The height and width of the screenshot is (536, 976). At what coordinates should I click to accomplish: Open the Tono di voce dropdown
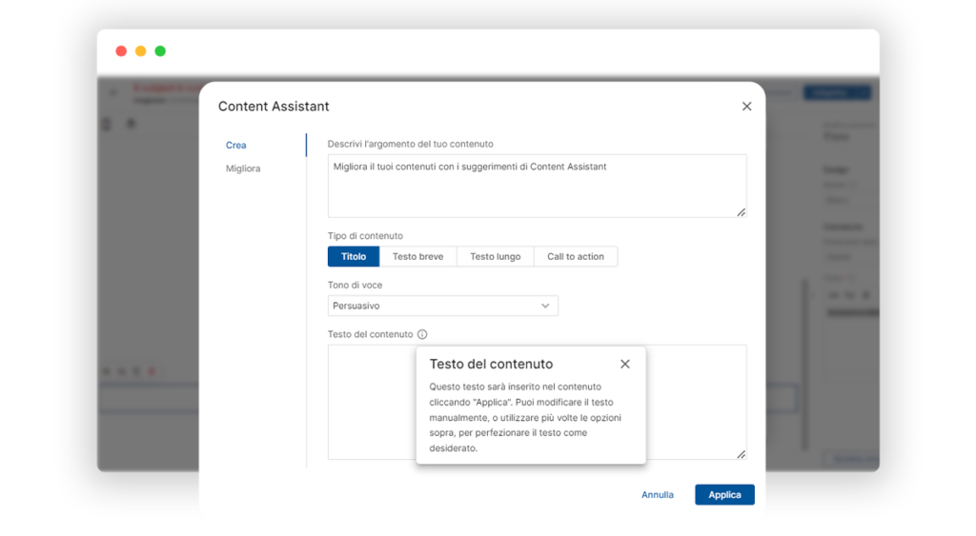pos(442,306)
